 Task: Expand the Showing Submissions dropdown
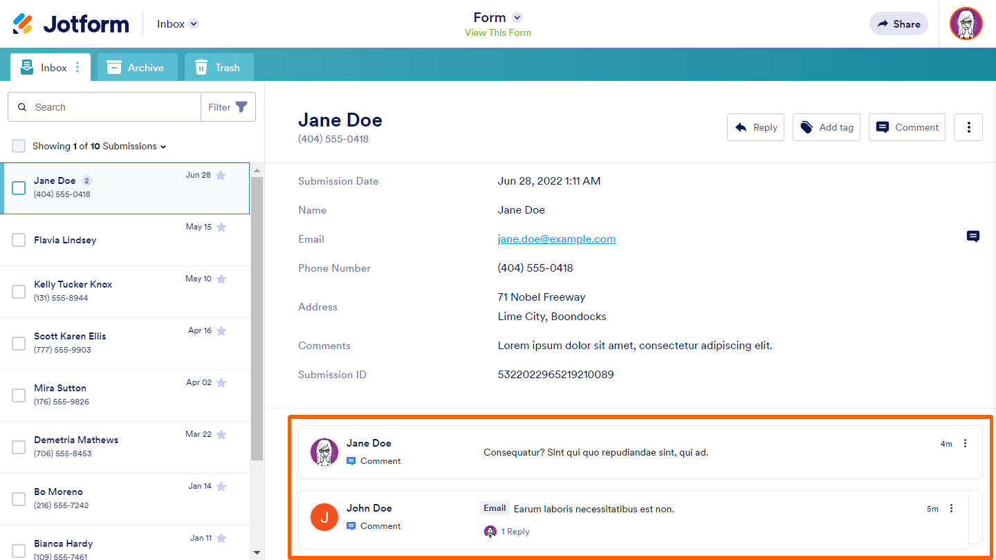coord(163,147)
